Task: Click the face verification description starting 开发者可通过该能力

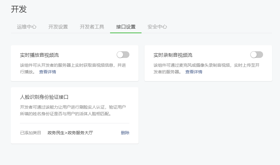Action: click(x=73, y=107)
